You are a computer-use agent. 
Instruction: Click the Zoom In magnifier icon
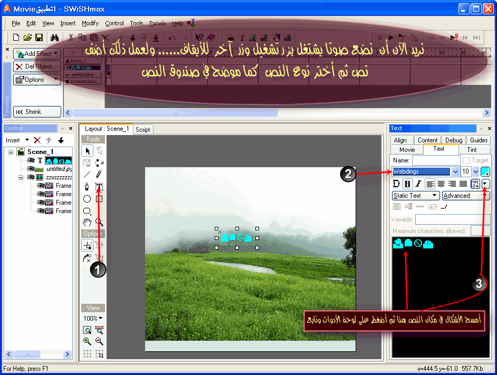87,341
